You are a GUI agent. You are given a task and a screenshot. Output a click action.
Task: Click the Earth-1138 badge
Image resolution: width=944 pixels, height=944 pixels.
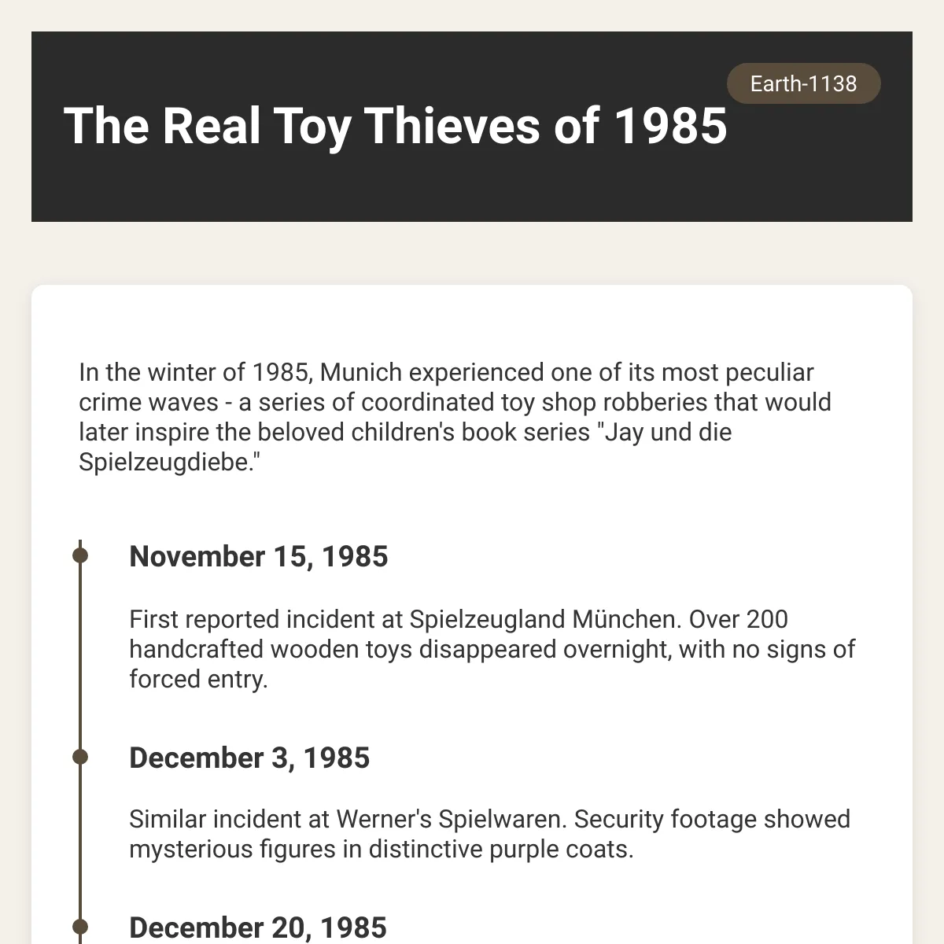click(x=803, y=83)
